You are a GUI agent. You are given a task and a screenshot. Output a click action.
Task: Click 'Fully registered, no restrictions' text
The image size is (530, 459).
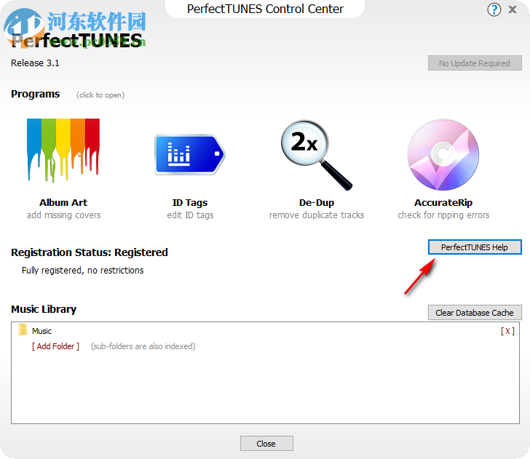[x=83, y=270]
